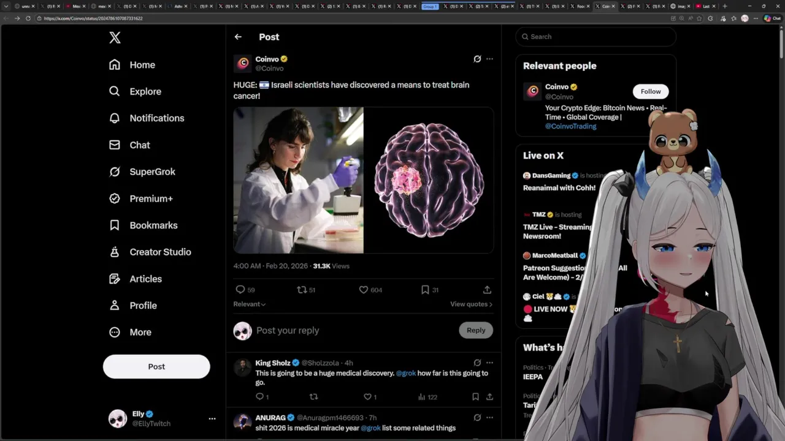Viewport: 785px width, 441px height.
Task: Click share icon on Coinvo post
Action: [x=487, y=290]
